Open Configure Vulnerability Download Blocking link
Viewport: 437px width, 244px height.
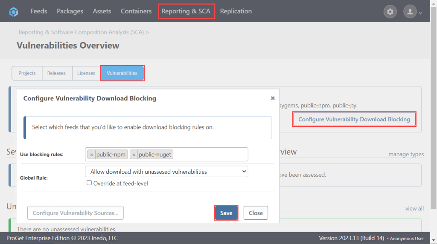point(354,119)
